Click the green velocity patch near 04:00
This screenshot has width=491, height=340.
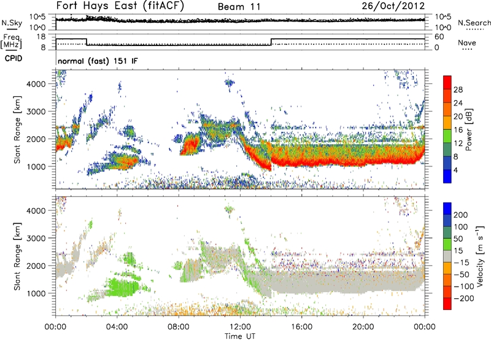122,287
